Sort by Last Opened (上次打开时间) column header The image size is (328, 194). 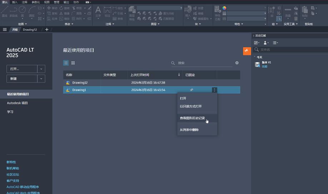point(155,75)
